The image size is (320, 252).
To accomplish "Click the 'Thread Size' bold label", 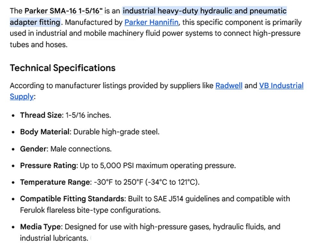I will tap(42, 115).
